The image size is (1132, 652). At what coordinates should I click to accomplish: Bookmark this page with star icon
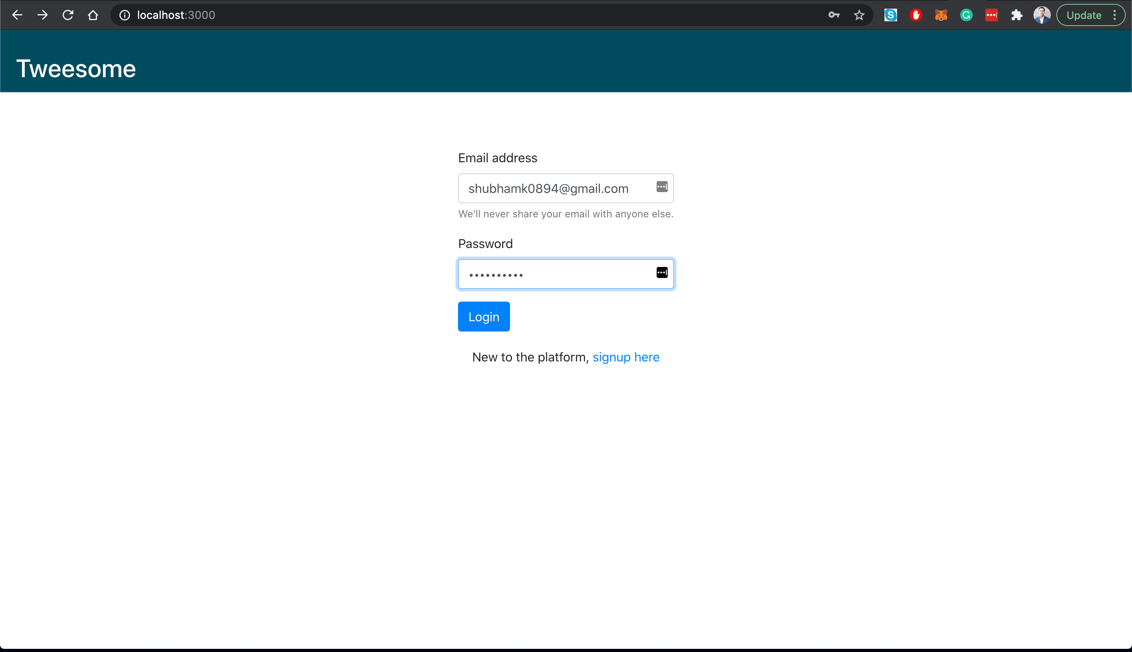click(858, 15)
